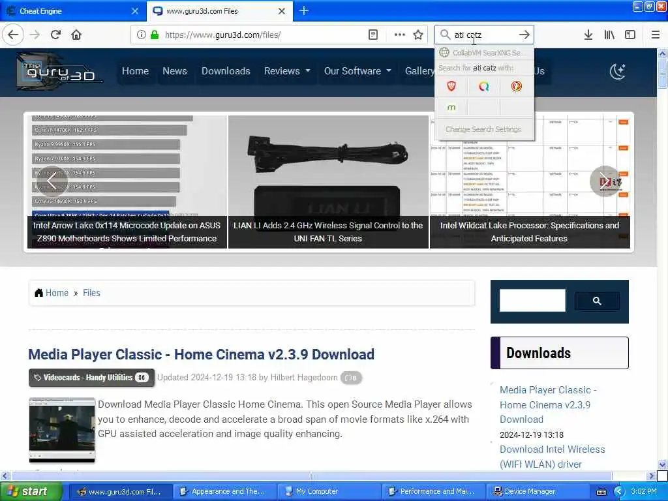The width and height of the screenshot is (668, 501).
Task: Close the www.guru3d.com Files tab
Action: 282,11
